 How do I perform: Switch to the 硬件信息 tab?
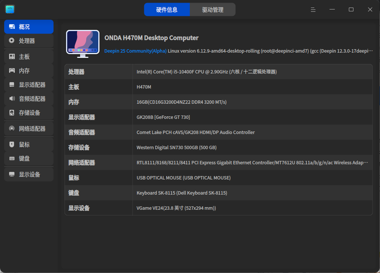click(167, 10)
